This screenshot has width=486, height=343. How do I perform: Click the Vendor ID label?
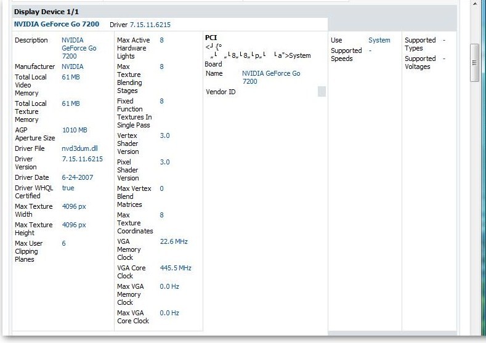[x=221, y=92]
